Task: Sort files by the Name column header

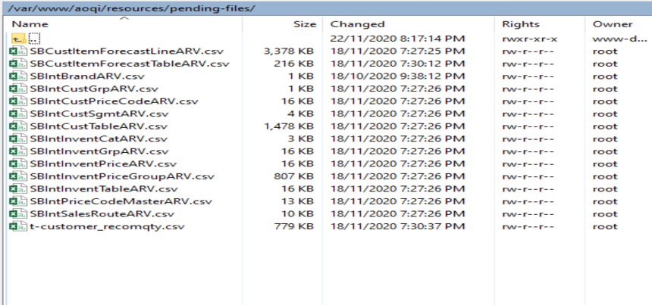Action: [29, 24]
